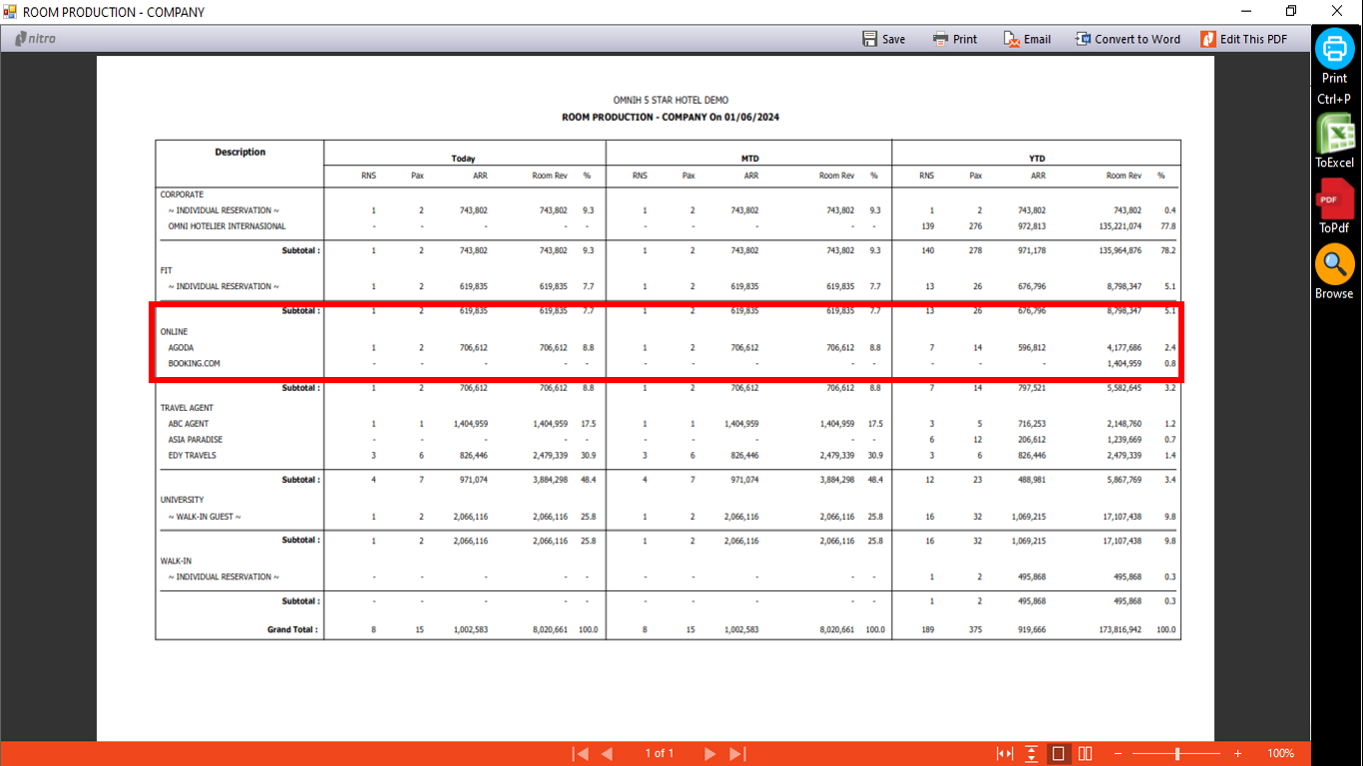Go to previous page

[x=607, y=753]
